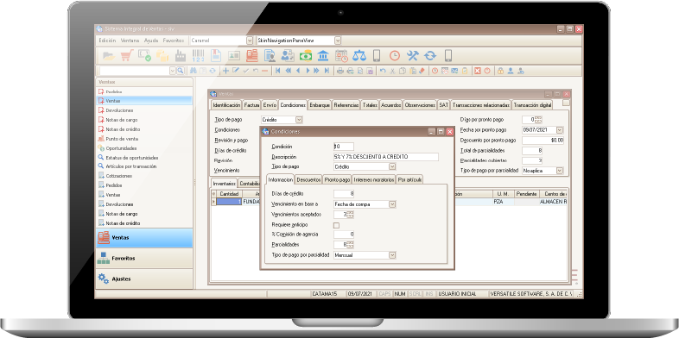This screenshot has width=679, height=338.
Task: Switch to the Descuentos tab
Action: click(308, 180)
